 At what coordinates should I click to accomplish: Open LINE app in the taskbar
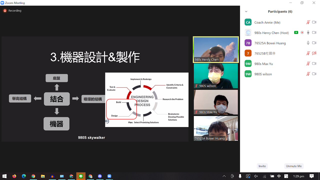(81, 176)
